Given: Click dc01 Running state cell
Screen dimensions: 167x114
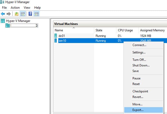Looking at the screenshot, I should click(x=101, y=36).
